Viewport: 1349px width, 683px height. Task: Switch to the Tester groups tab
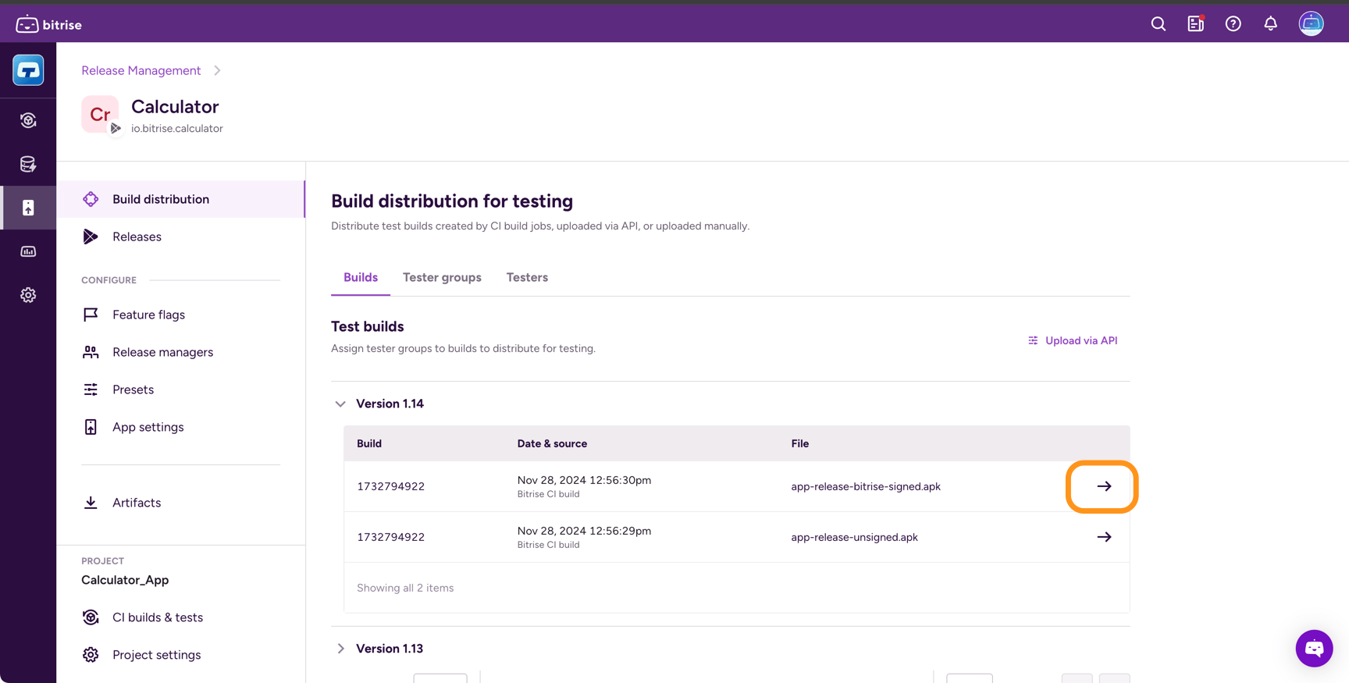[x=442, y=277]
